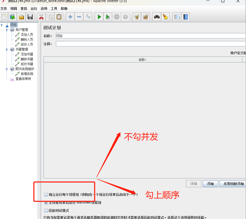Collapse all nodes with minus icon
The image size is (246, 219).
(79, 17)
